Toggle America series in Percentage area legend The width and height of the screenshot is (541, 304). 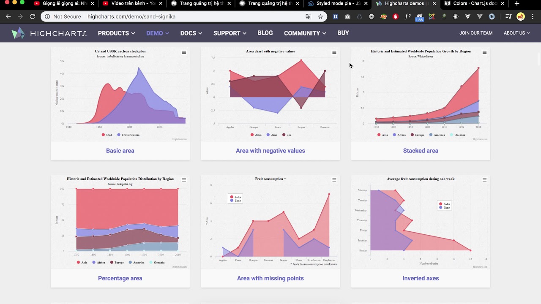(x=137, y=262)
